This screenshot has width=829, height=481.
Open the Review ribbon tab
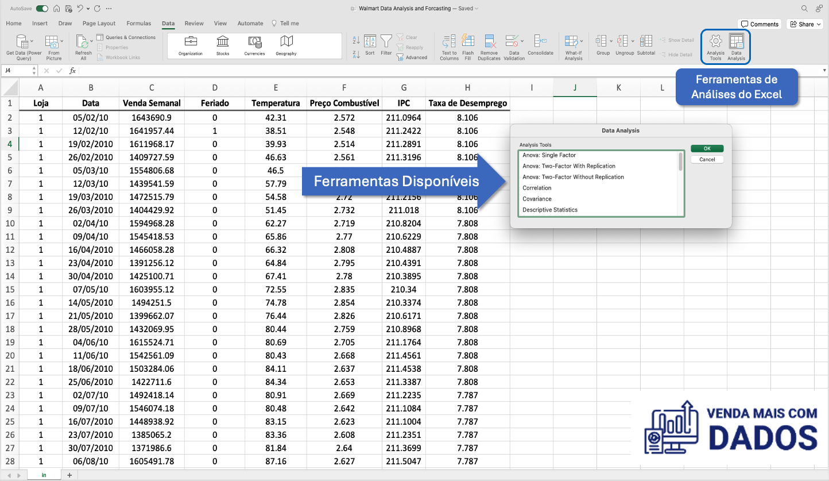click(x=195, y=24)
